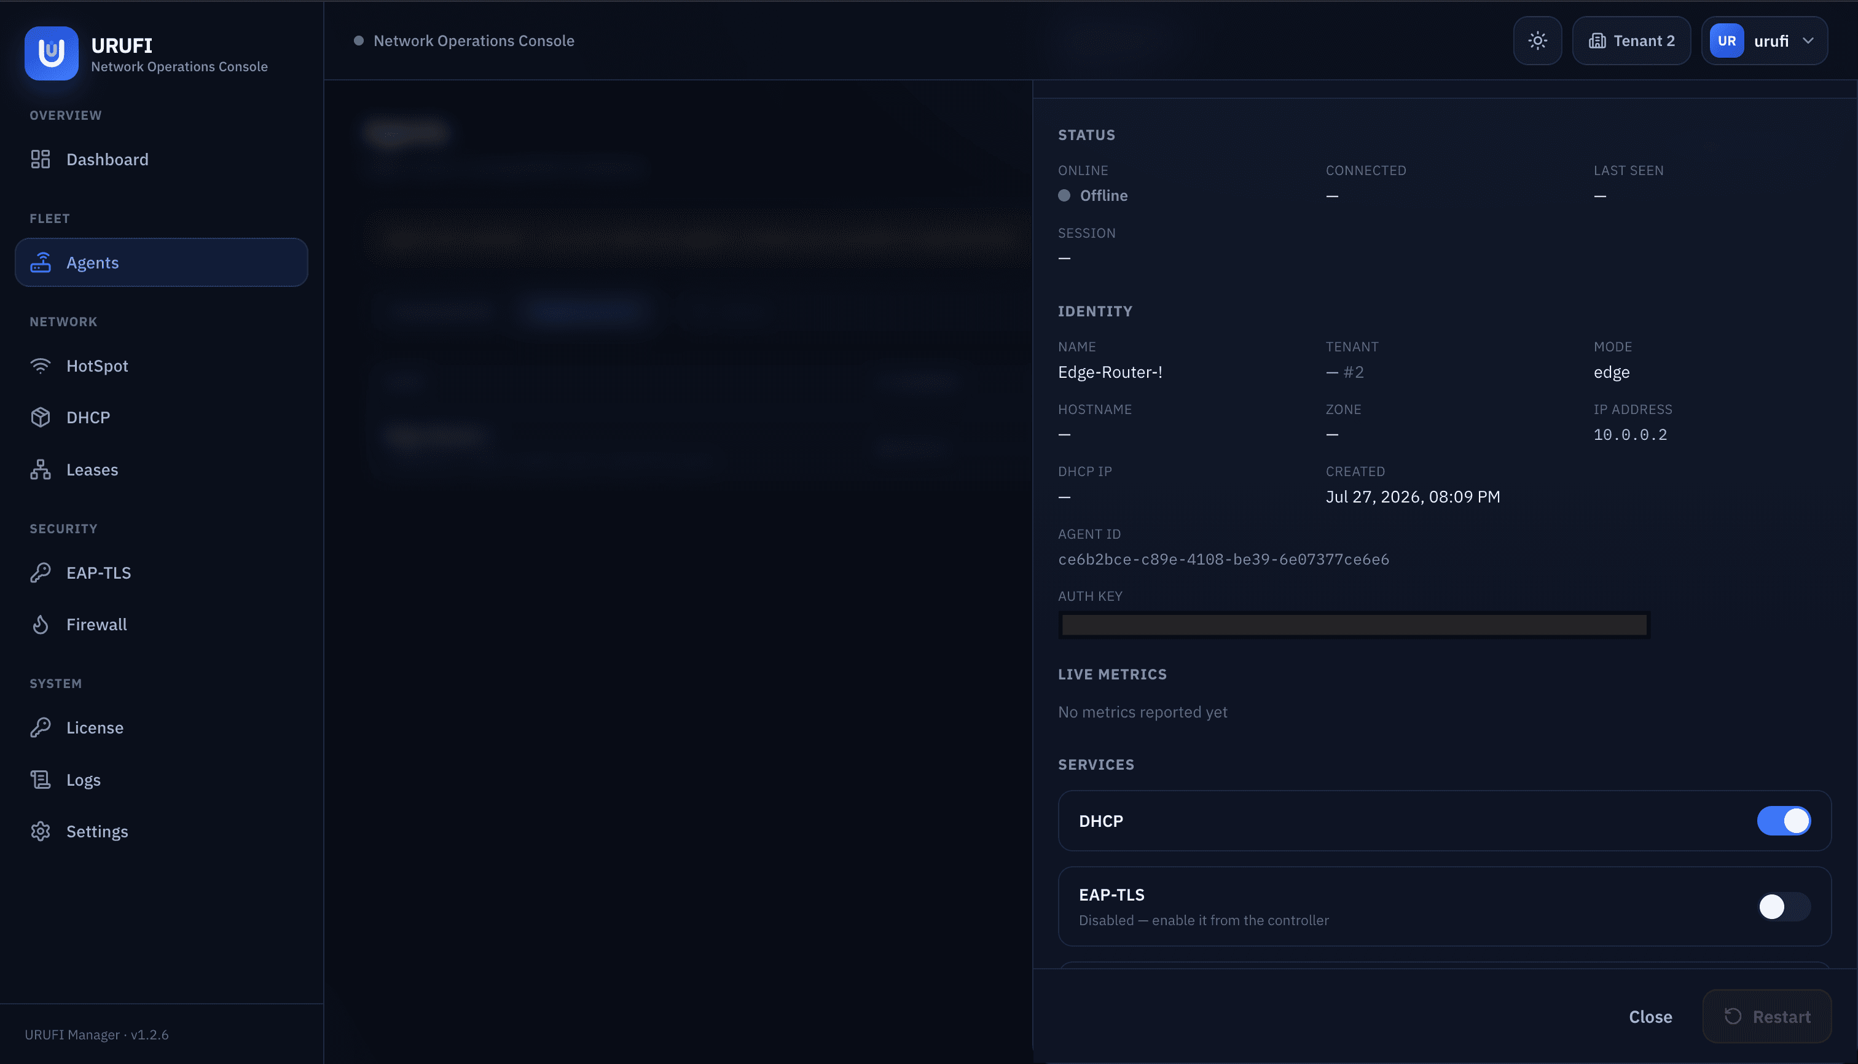
Task: Click the mode value edge
Action: click(x=1611, y=372)
